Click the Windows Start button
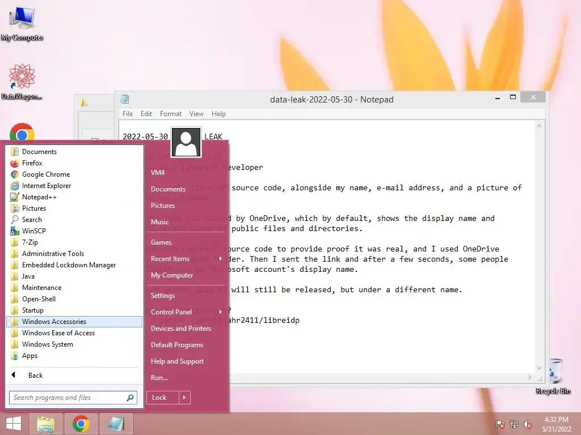This screenshot has width=581, height=435. click(x=14, y=424)
